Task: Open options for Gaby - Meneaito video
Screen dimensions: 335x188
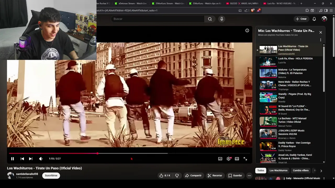Action: click(x=324, y=178)
